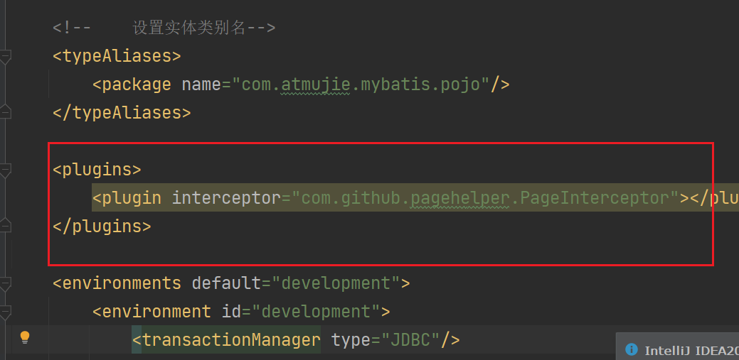Viewport: 739px width, 360px height.
Task: Click the opening plugins tag text
Action: [97, 170]
